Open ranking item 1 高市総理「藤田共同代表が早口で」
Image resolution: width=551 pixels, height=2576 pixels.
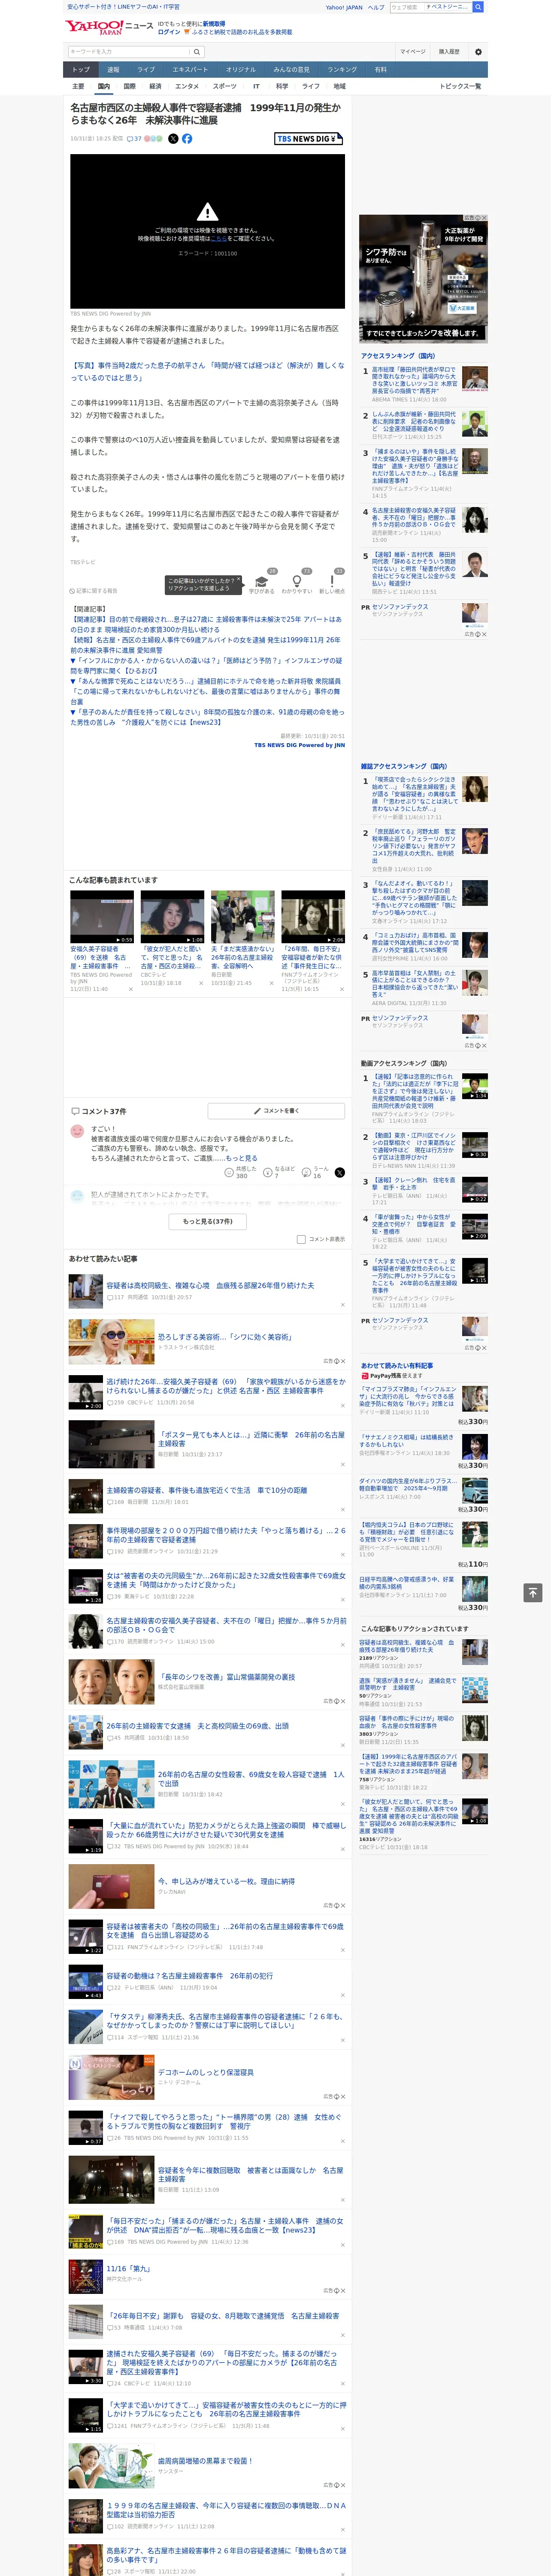pyautogui.click(x=415, y=379)
